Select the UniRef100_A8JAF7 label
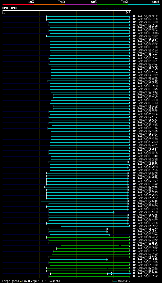This screenshot has width=162, height=283. [145, 257]
